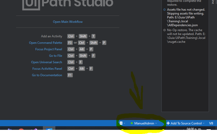Viewport: 217px width, 134px height.
Task: Open the Orchestrator icon dropdown in status bar
Action: (x=122, y=123)
